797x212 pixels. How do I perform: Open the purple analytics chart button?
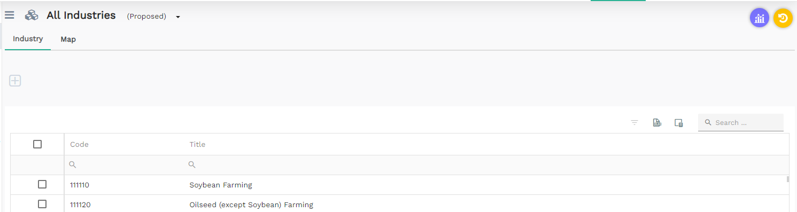tap(759, 18)
